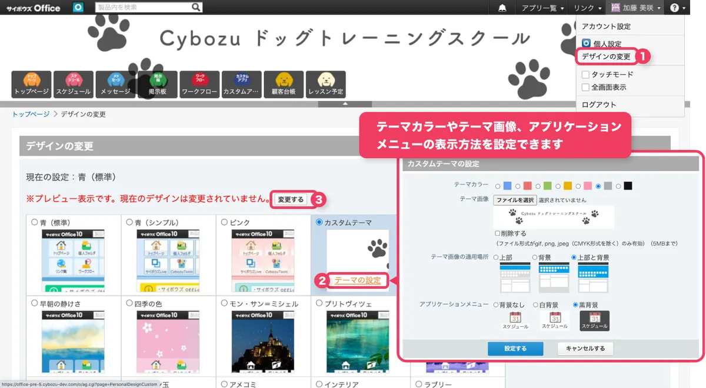Click the 青（標準） theme thumbnail
This screenshot has height=388, width=706.
[x=73, y=261]
